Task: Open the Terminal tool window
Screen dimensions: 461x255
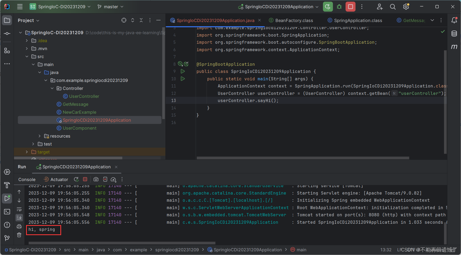Action: pos(7,212)
